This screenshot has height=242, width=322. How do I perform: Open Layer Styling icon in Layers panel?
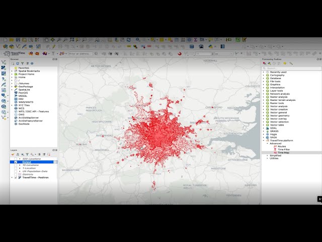(x=13, y=154)
